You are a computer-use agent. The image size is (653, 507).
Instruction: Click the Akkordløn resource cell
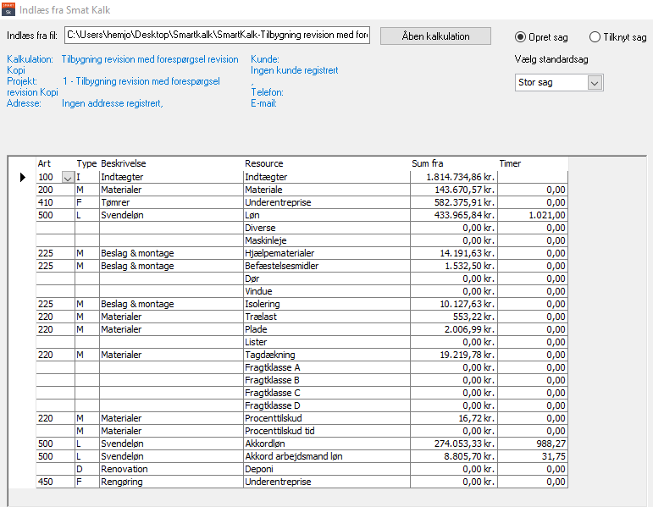326,444
